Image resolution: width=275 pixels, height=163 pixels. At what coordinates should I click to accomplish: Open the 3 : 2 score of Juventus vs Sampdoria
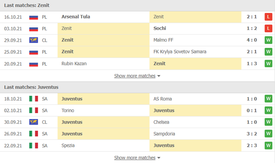[x=252, y=134]
